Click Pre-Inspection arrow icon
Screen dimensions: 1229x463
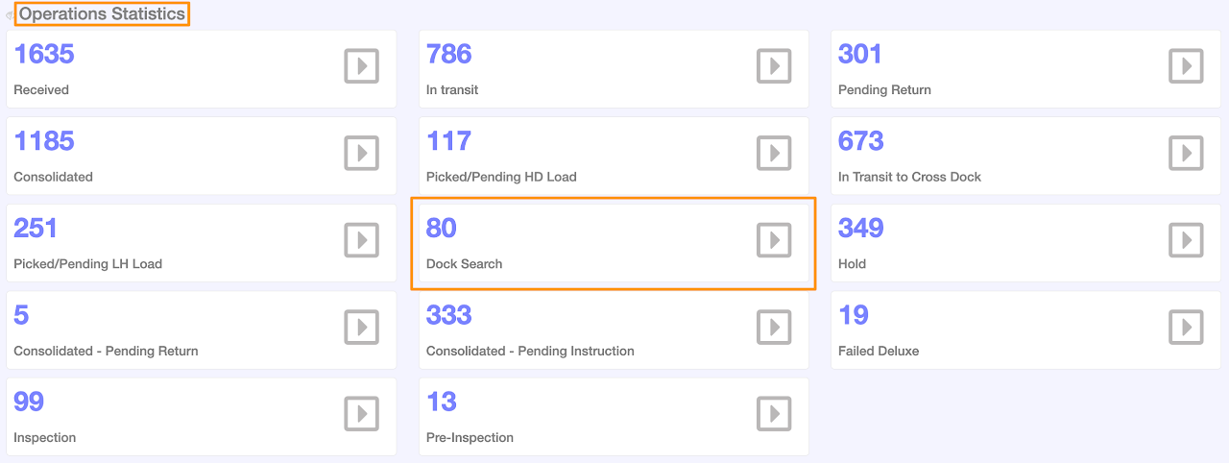(x=774, y=414)
